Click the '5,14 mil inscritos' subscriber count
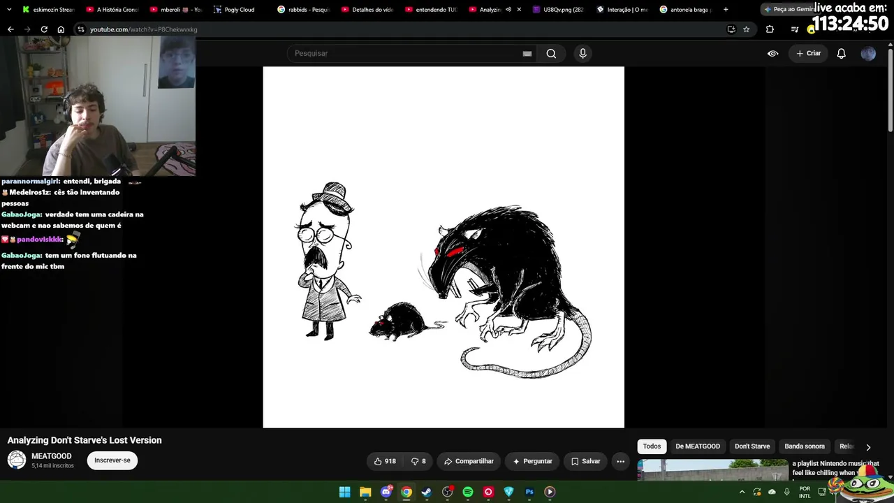894x503 pixels. tap(52, 466)
